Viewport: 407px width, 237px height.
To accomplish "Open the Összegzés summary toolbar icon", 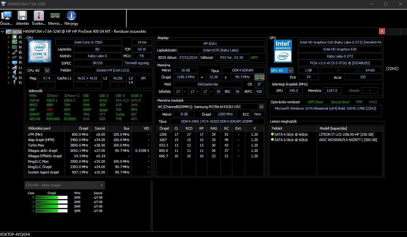I will point(6,16).
